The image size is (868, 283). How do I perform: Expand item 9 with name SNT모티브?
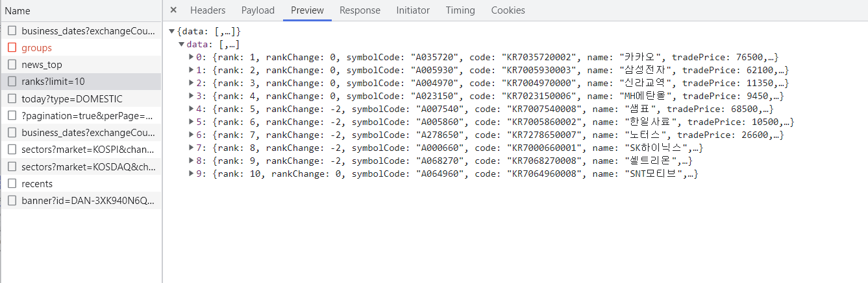tap(192, 174)
